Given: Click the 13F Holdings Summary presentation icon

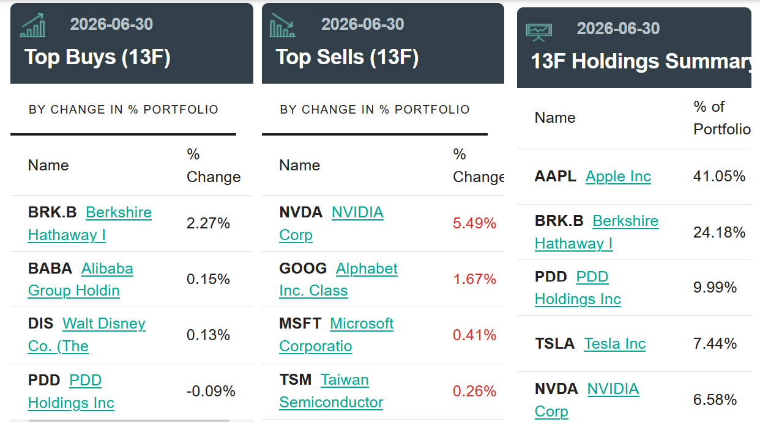Looking at the screenshot, I should point(538,31).
